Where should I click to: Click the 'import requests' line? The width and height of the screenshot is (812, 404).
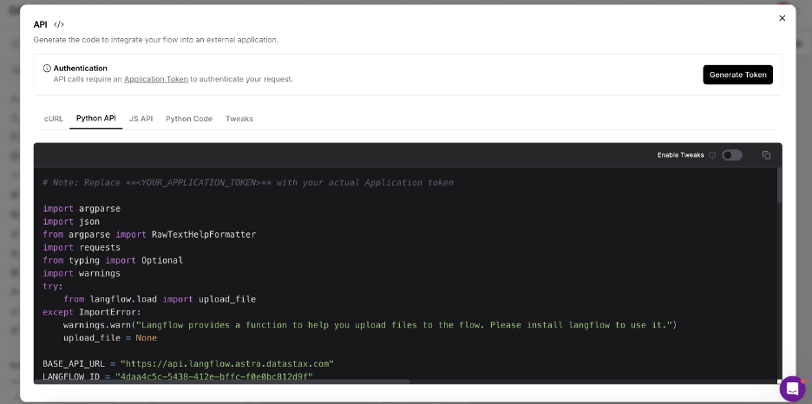tap(82, 247)
